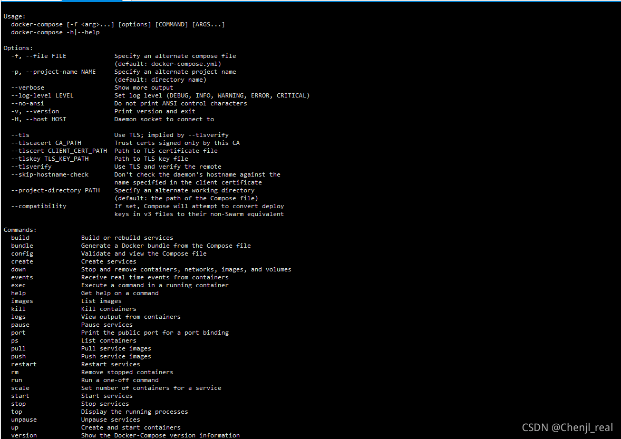Select the '--tlscacert CA_PATH' option
Screen dimensions: 621x439
tap(46, 143)
